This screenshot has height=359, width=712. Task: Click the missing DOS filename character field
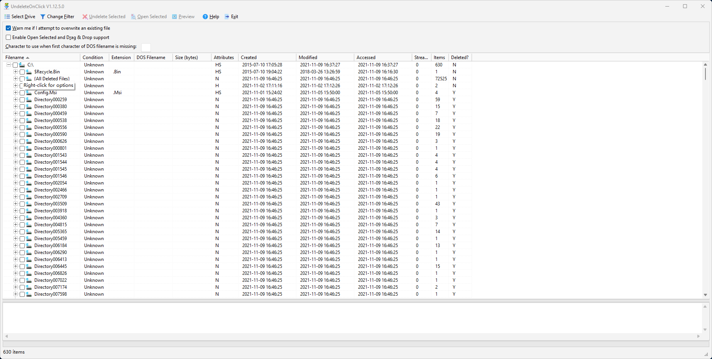(146, 47)
